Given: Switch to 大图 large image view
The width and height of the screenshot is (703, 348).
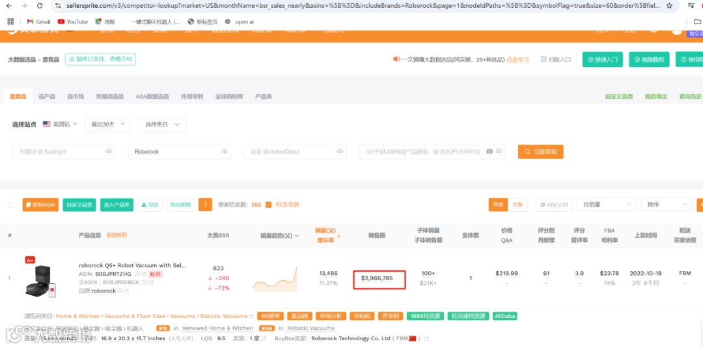Looking at the screenshot, I should click(x=517, y=205).
